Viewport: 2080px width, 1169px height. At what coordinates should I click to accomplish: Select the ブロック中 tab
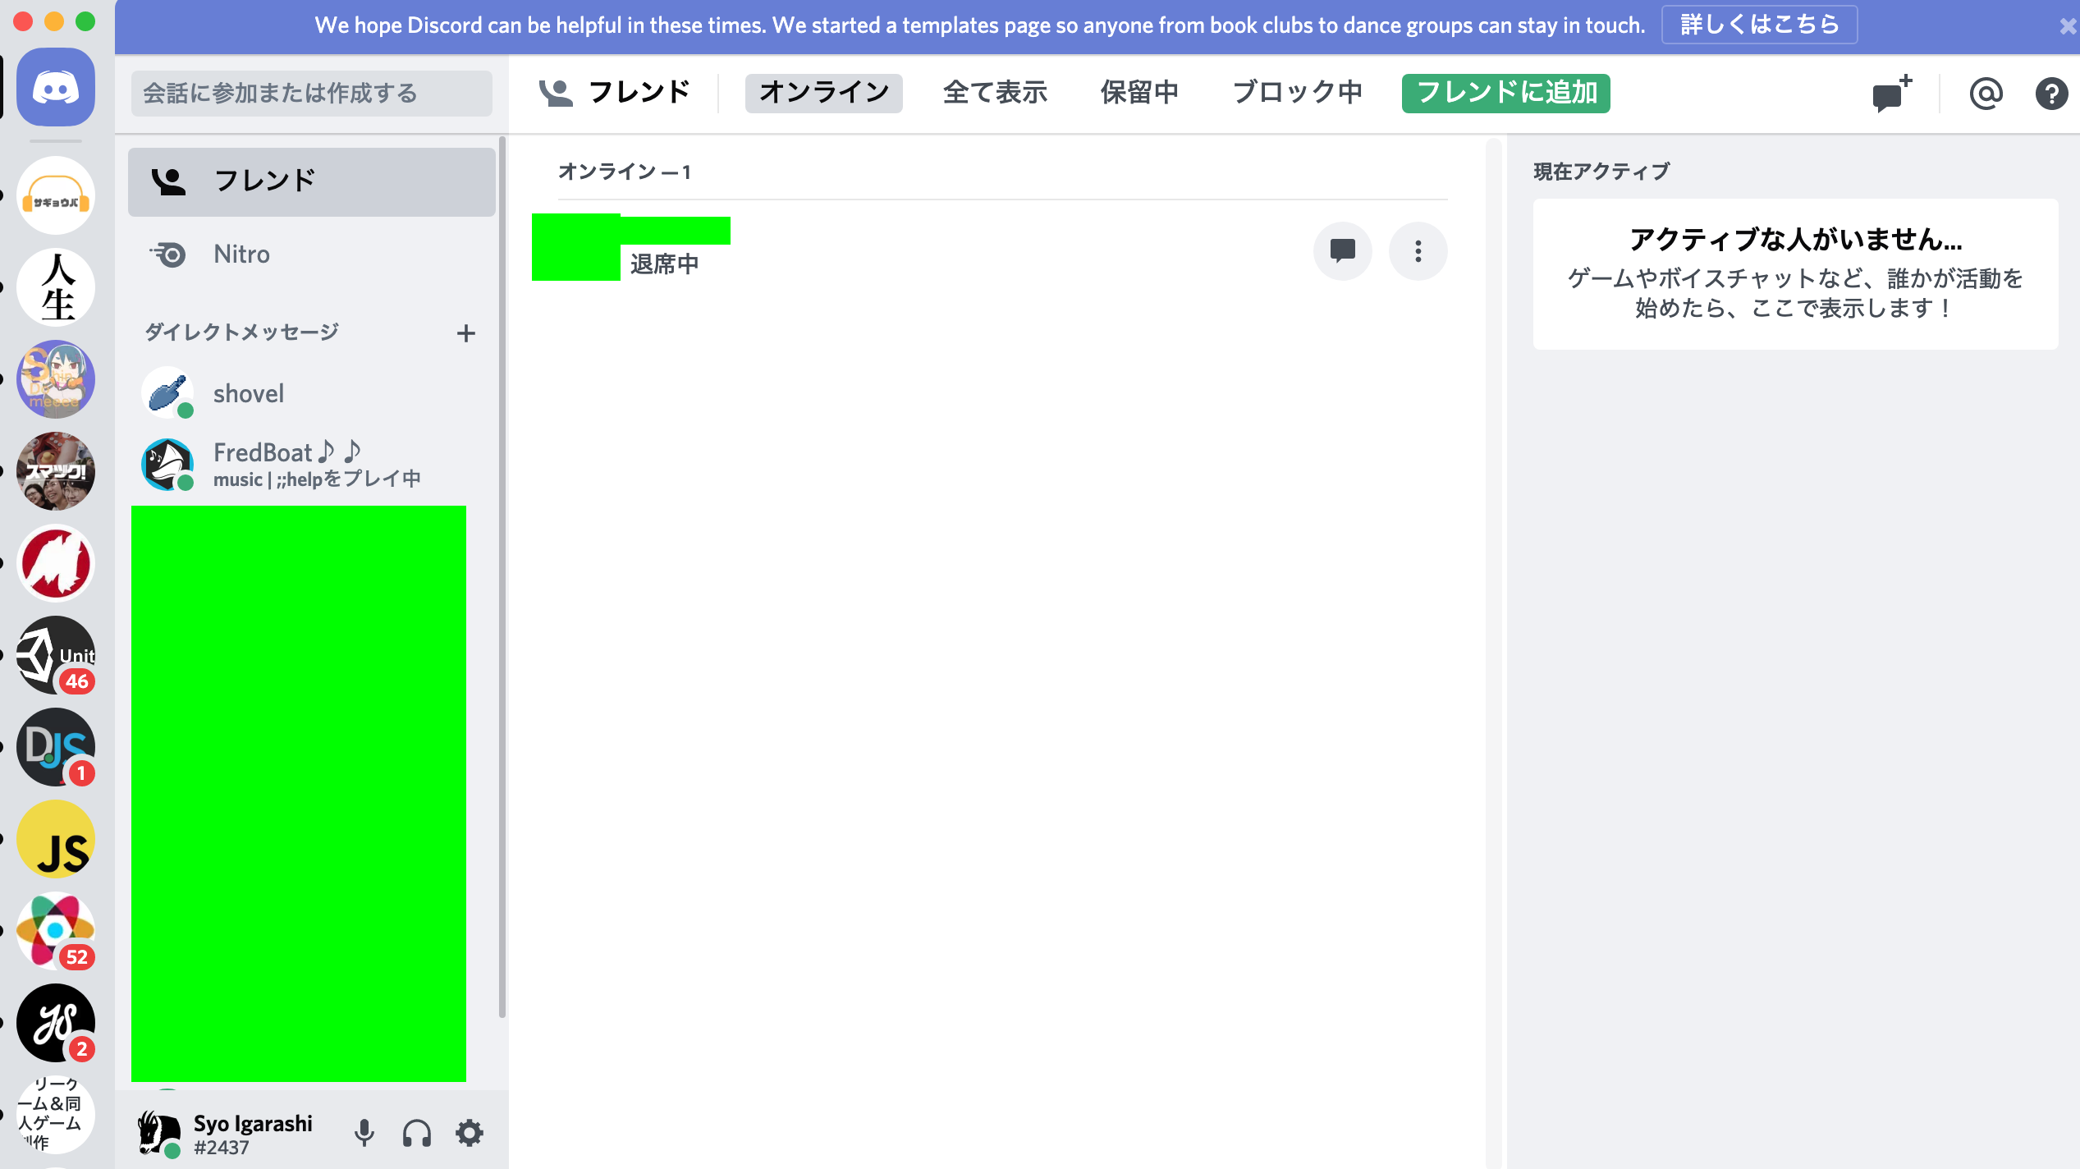pos(1297,93)
